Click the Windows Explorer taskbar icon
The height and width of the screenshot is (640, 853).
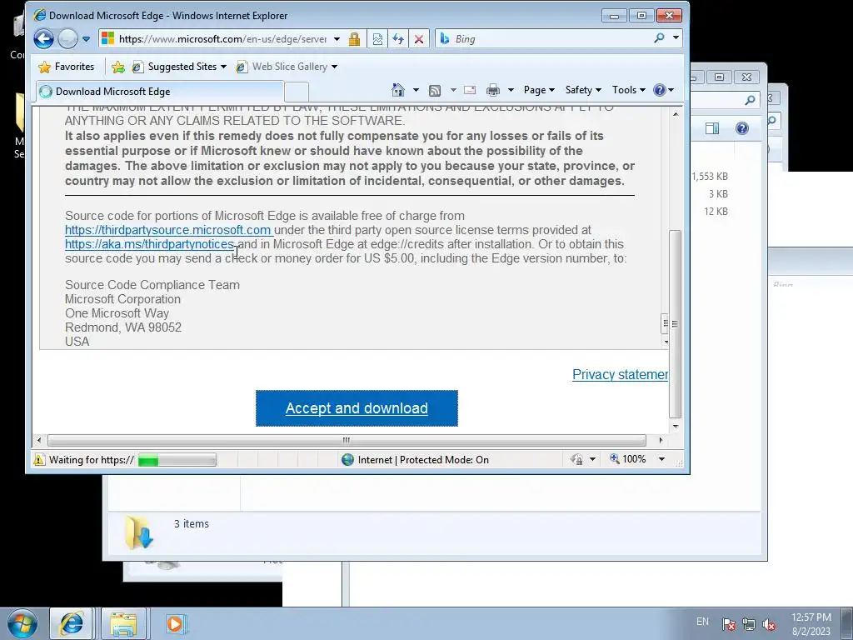pyautogui.click(x=123, y=623)
